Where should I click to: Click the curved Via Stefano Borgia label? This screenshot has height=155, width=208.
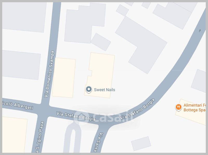pyautogui.click(x=138, y=109)
